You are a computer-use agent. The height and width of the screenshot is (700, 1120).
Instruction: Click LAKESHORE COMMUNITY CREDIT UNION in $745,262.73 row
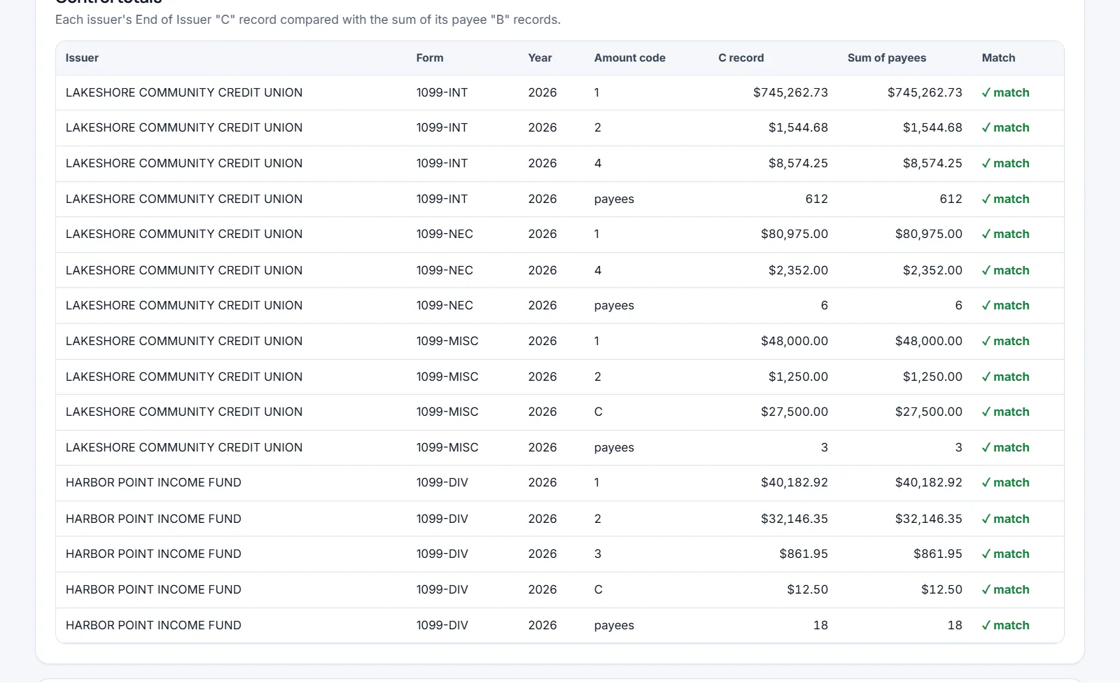coord(184,92)
